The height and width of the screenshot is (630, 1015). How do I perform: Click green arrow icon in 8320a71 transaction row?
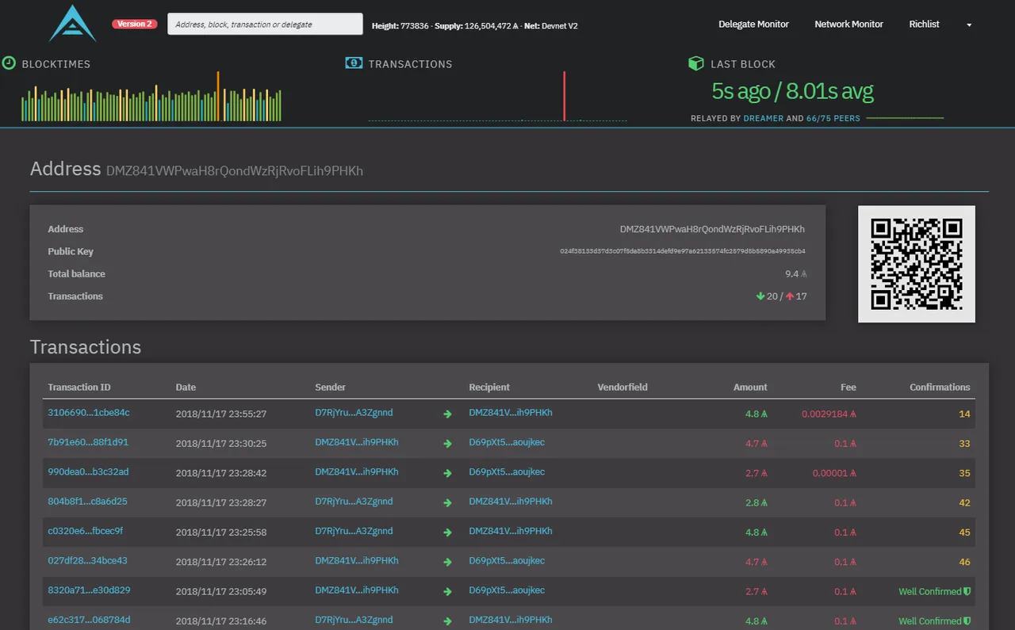coord(447,592)
